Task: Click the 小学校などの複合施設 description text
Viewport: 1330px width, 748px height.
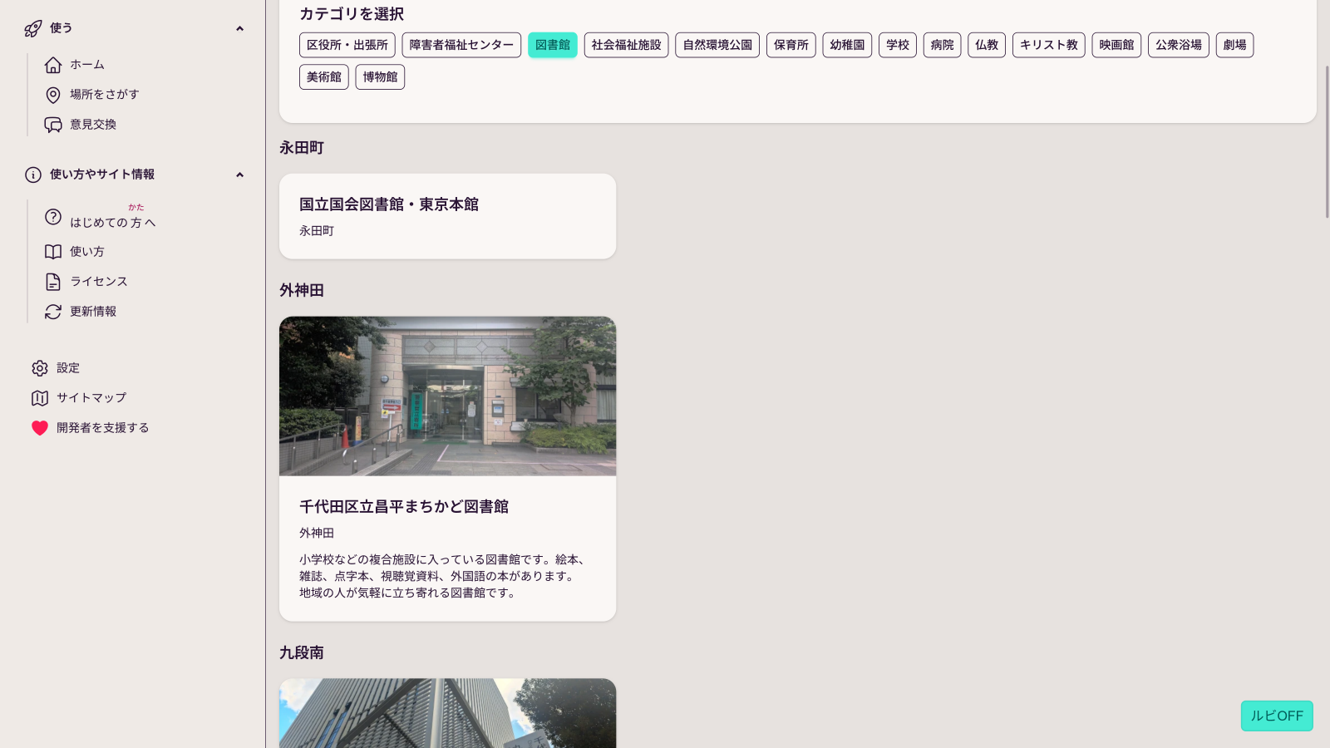Action: tap(445, 576)
